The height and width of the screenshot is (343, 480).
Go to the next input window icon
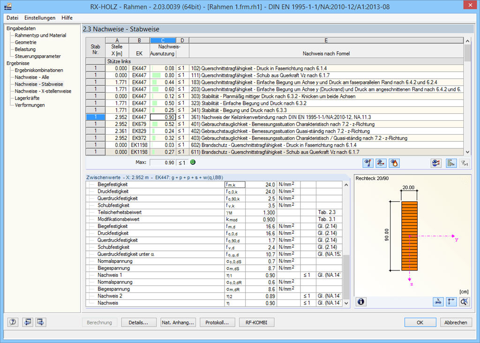[41, 322]
